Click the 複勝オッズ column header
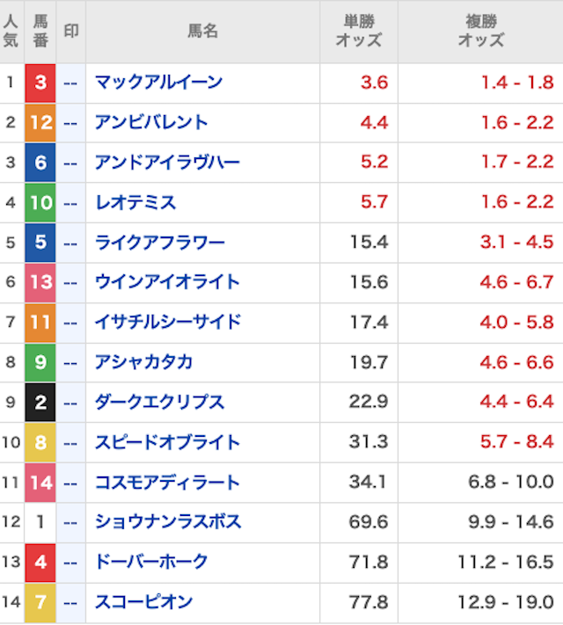Screen dimensions: 563x625 tap(480, 31)
